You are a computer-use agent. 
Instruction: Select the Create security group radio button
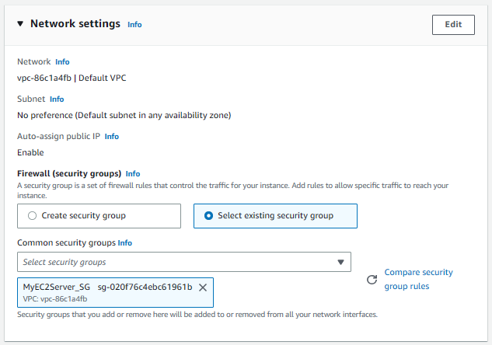(x=33, y=216)
